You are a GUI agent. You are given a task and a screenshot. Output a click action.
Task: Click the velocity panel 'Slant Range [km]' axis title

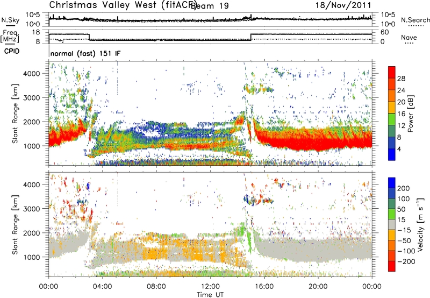[15, 224]
